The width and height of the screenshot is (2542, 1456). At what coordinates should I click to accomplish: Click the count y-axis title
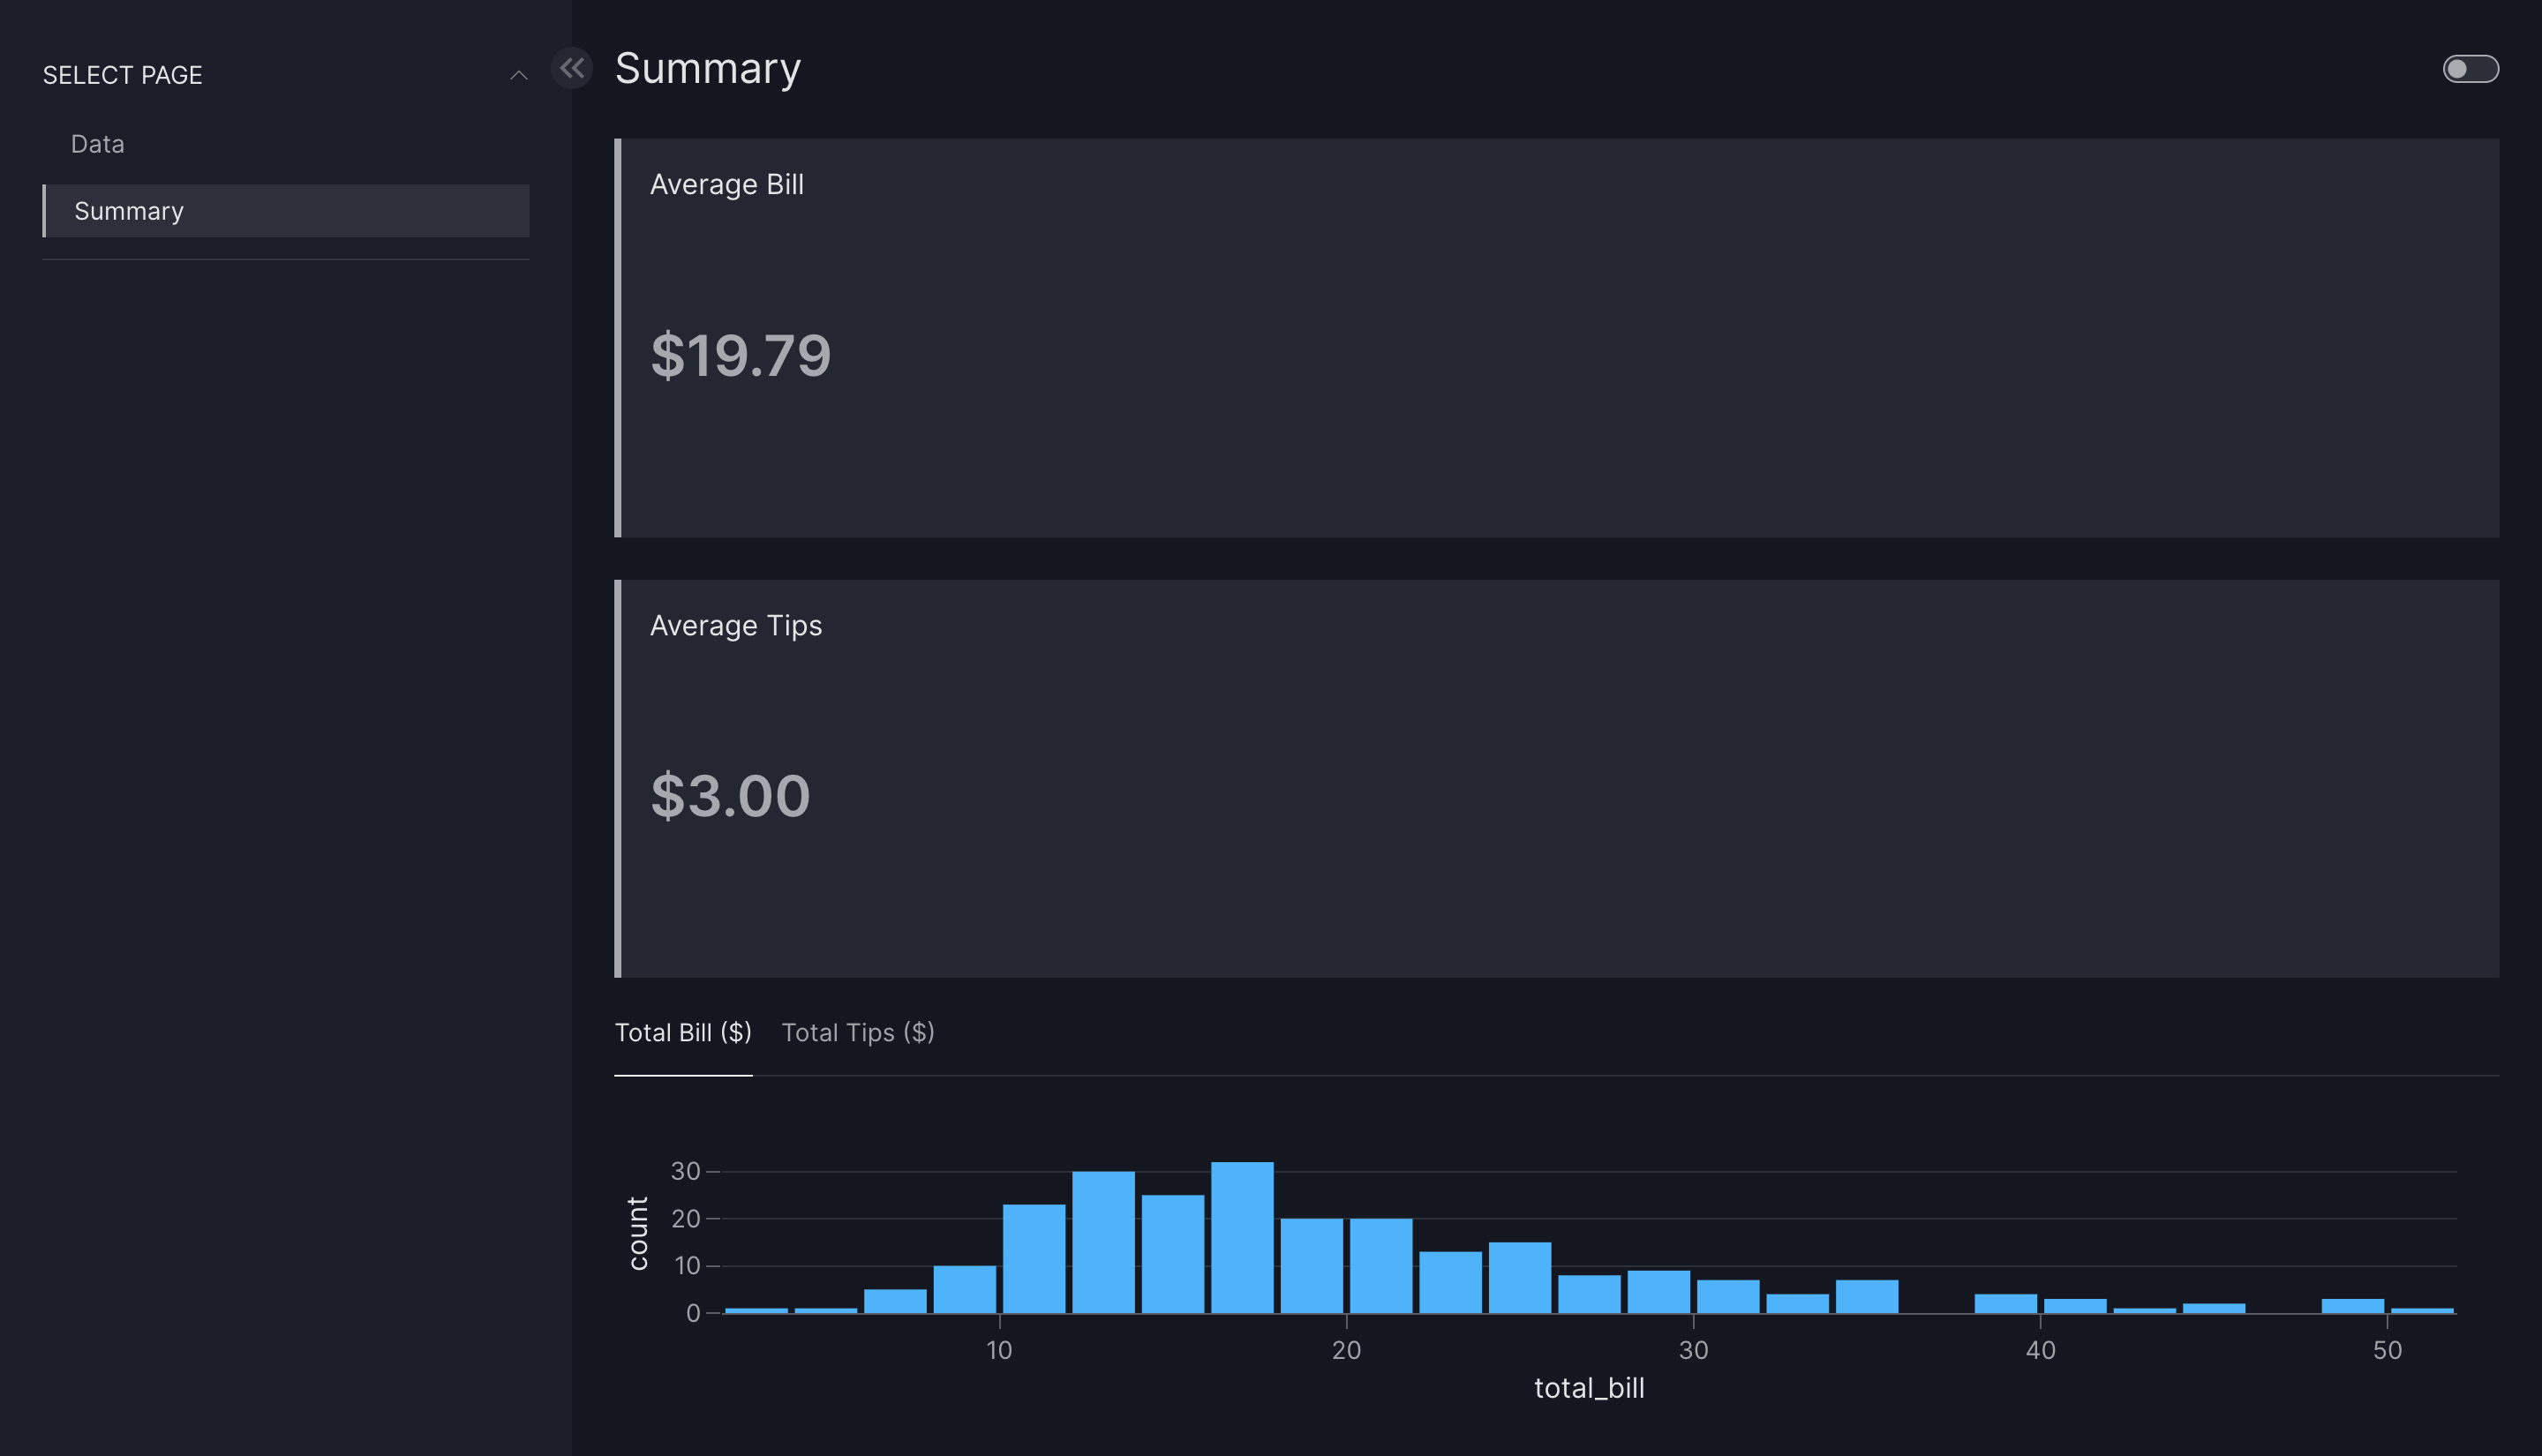637,1233
